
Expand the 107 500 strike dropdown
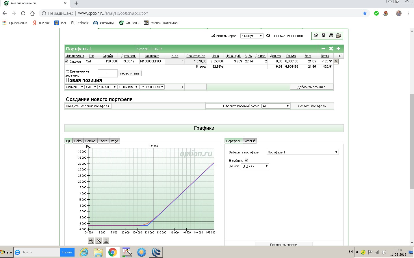107,87
